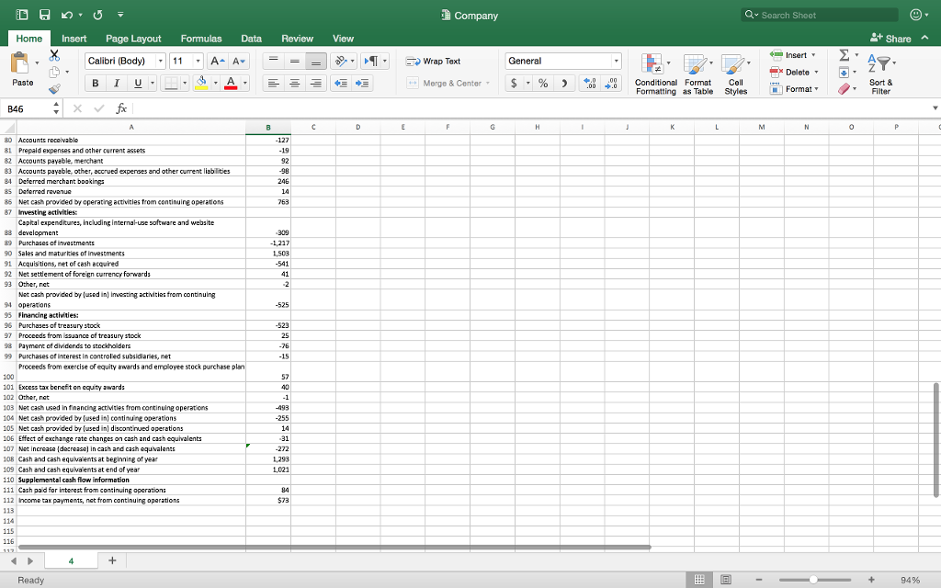Toggle Bold formatting
This screenshot has width=941, height=588.
tap(95, 83)
